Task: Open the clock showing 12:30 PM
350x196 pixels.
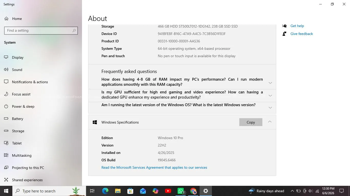Action: (x=328, y=191)
